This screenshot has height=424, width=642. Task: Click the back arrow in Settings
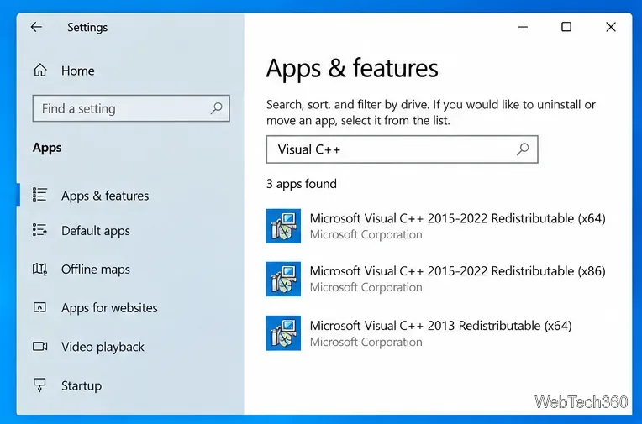tap(36, 27)
